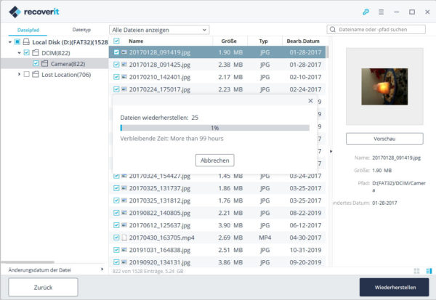This screenshot has width=436, height=300.
Task: Switch to Dateipfad tab
Action: 28,30
